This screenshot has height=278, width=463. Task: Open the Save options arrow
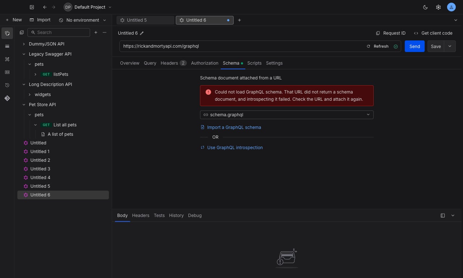(x=450, y=46)
